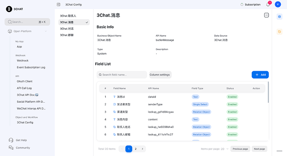Open OAuth Client page

tap(25, 81)
